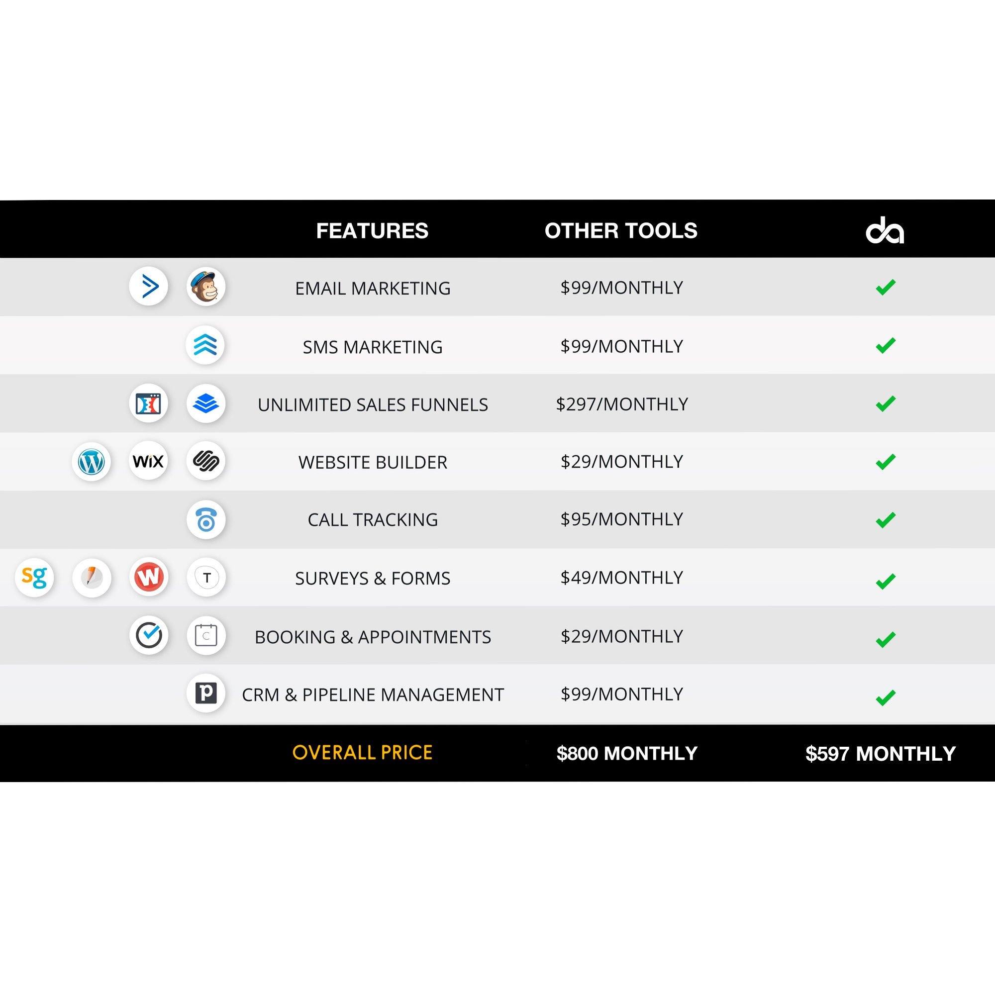Select the Calendly calendar icon

point(206,635)
